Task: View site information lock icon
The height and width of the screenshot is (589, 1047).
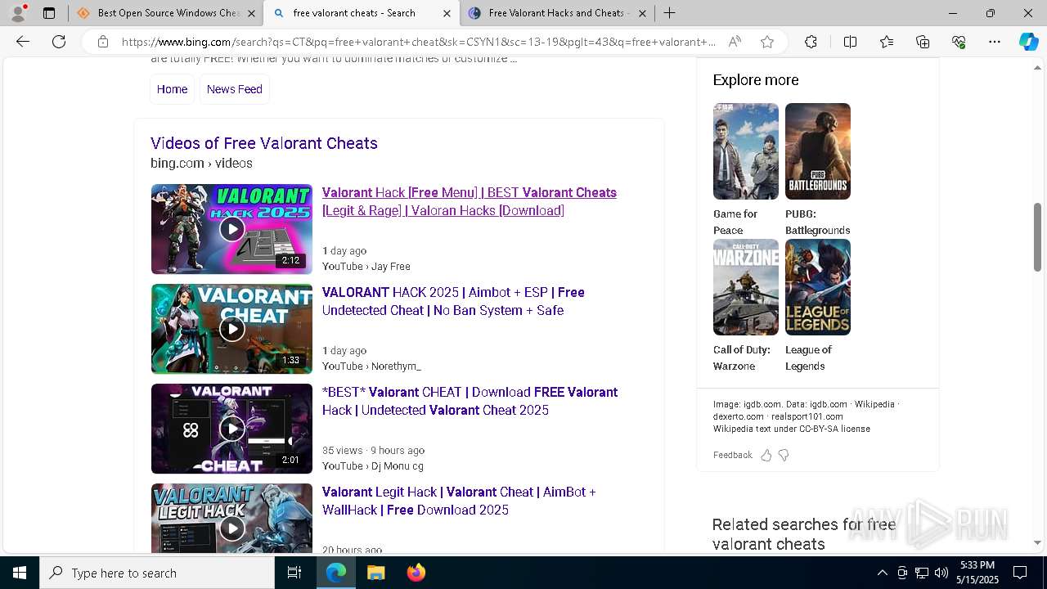Action: (103, 42)
